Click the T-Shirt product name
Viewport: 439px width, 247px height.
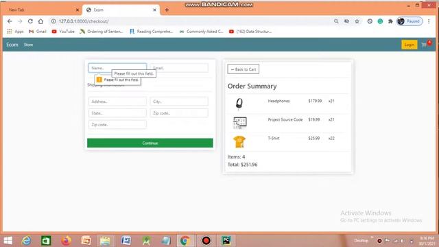274,138
